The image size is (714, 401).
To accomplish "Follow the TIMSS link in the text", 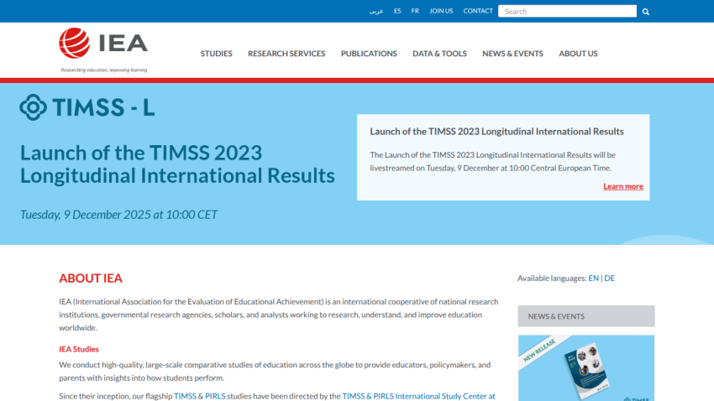I will pyautogui.click(x=185, y=396).
